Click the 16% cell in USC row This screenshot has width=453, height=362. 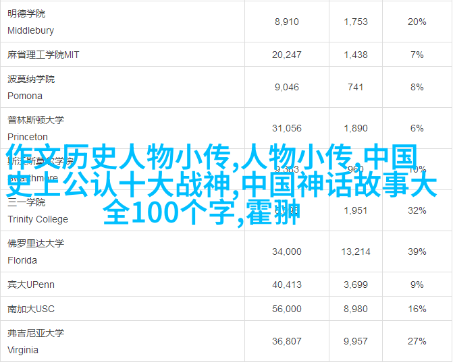(417, 309)
